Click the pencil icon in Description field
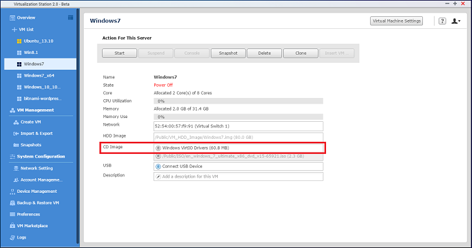Image resolution: width=472 pixels, height=248 pixels. click(158, 176)
